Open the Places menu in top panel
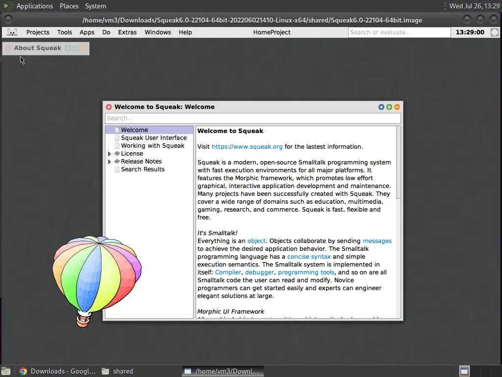 coord(69,6)
